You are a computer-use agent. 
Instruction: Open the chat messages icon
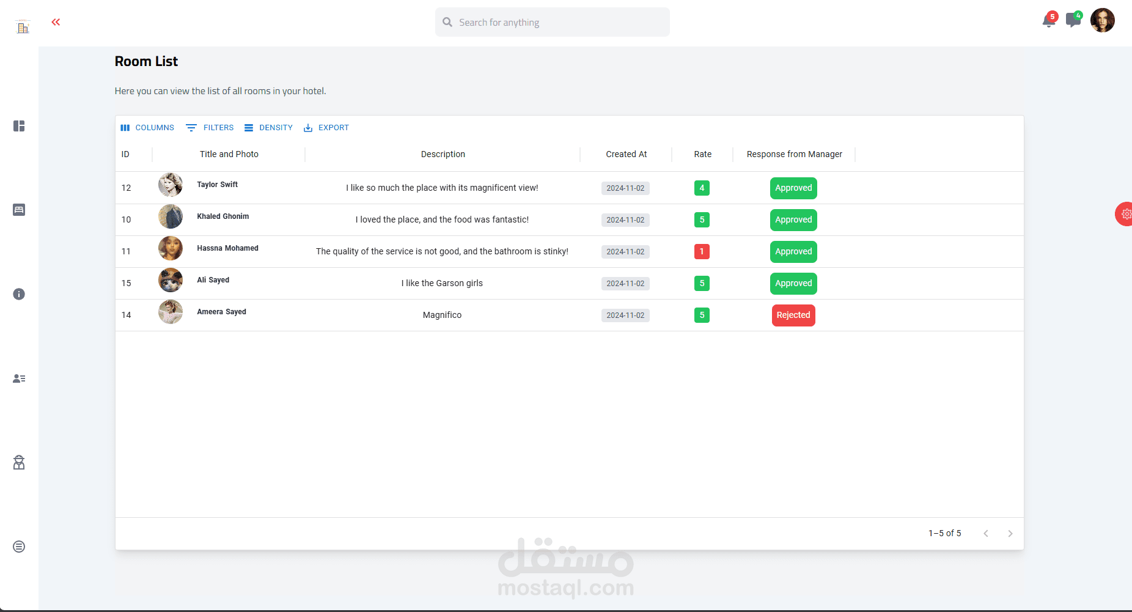[x=1073, y=20]
